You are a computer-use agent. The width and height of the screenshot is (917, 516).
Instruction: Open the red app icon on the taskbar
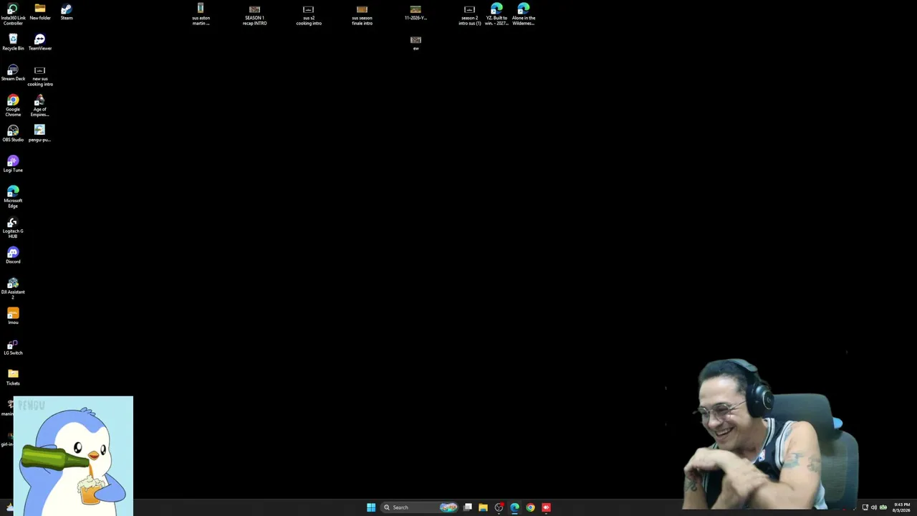tap(546, 507)
